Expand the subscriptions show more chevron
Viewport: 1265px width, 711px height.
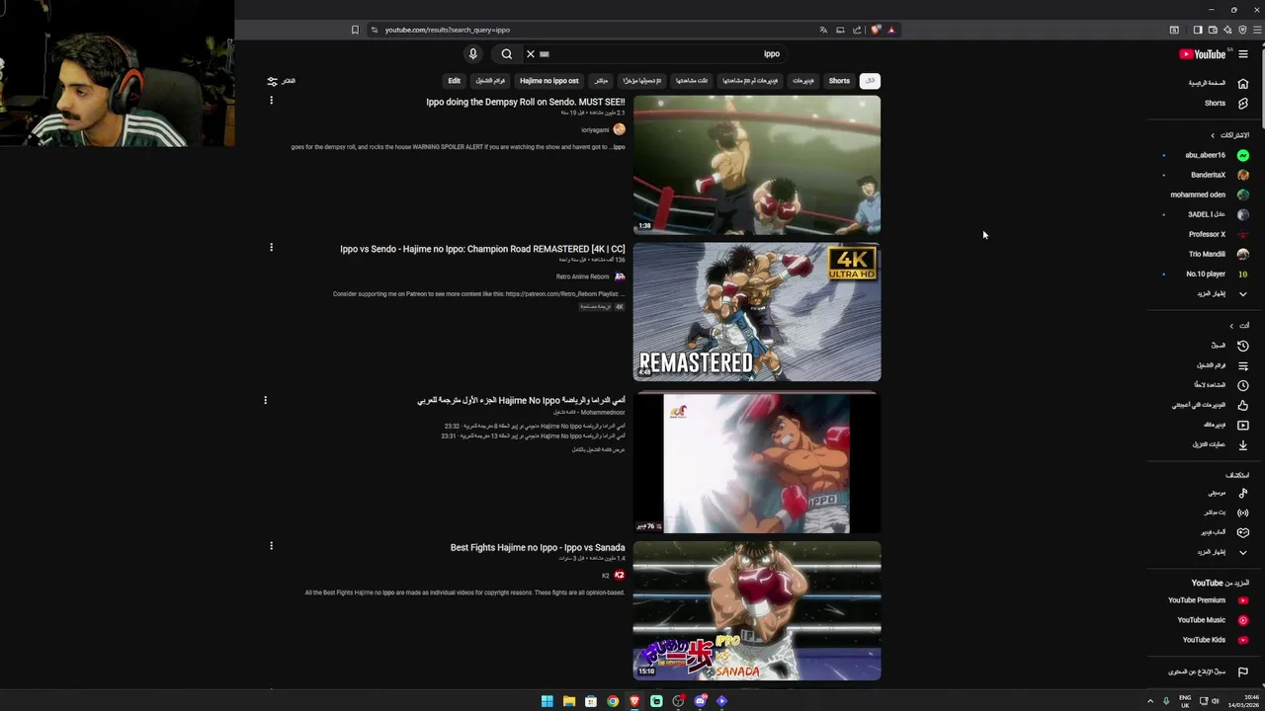pyautogui.click(x=1243, y=293)
